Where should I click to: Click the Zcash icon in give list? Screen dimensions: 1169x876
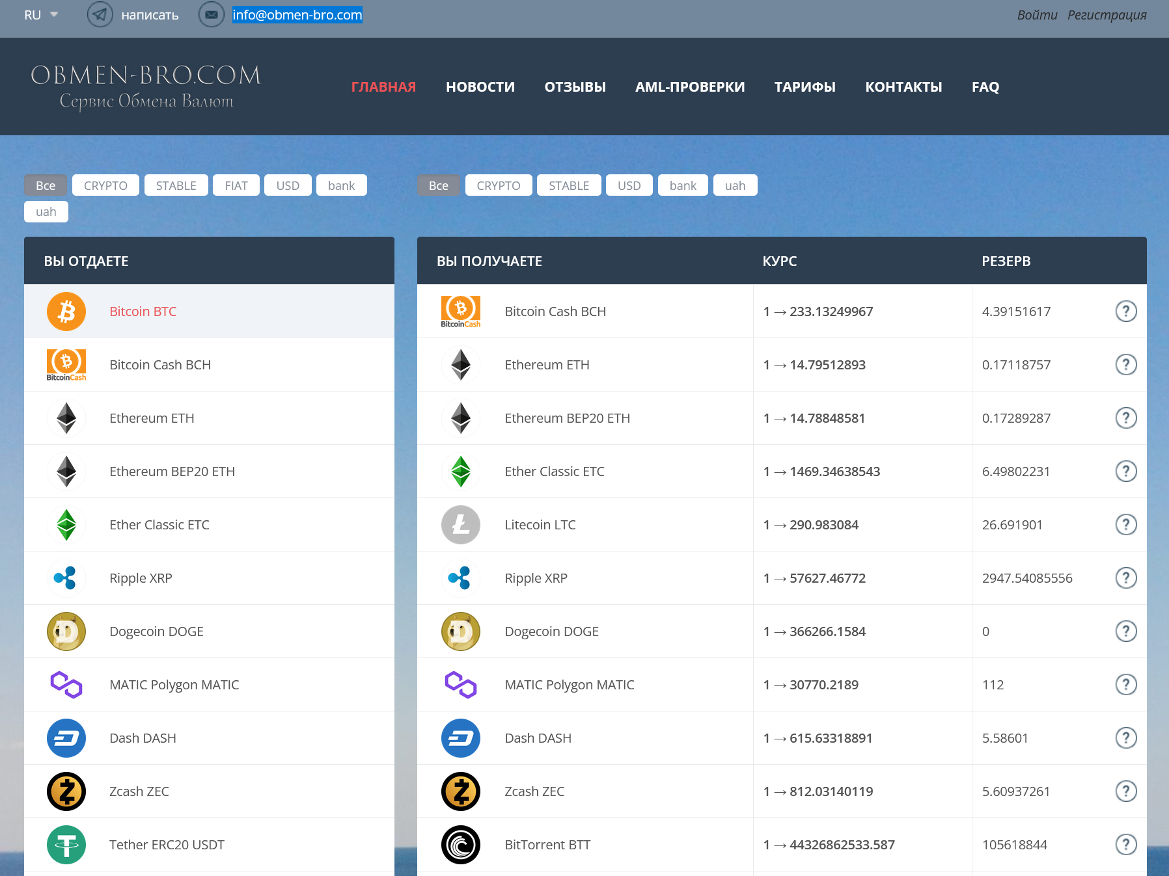(x=66, y=791)
